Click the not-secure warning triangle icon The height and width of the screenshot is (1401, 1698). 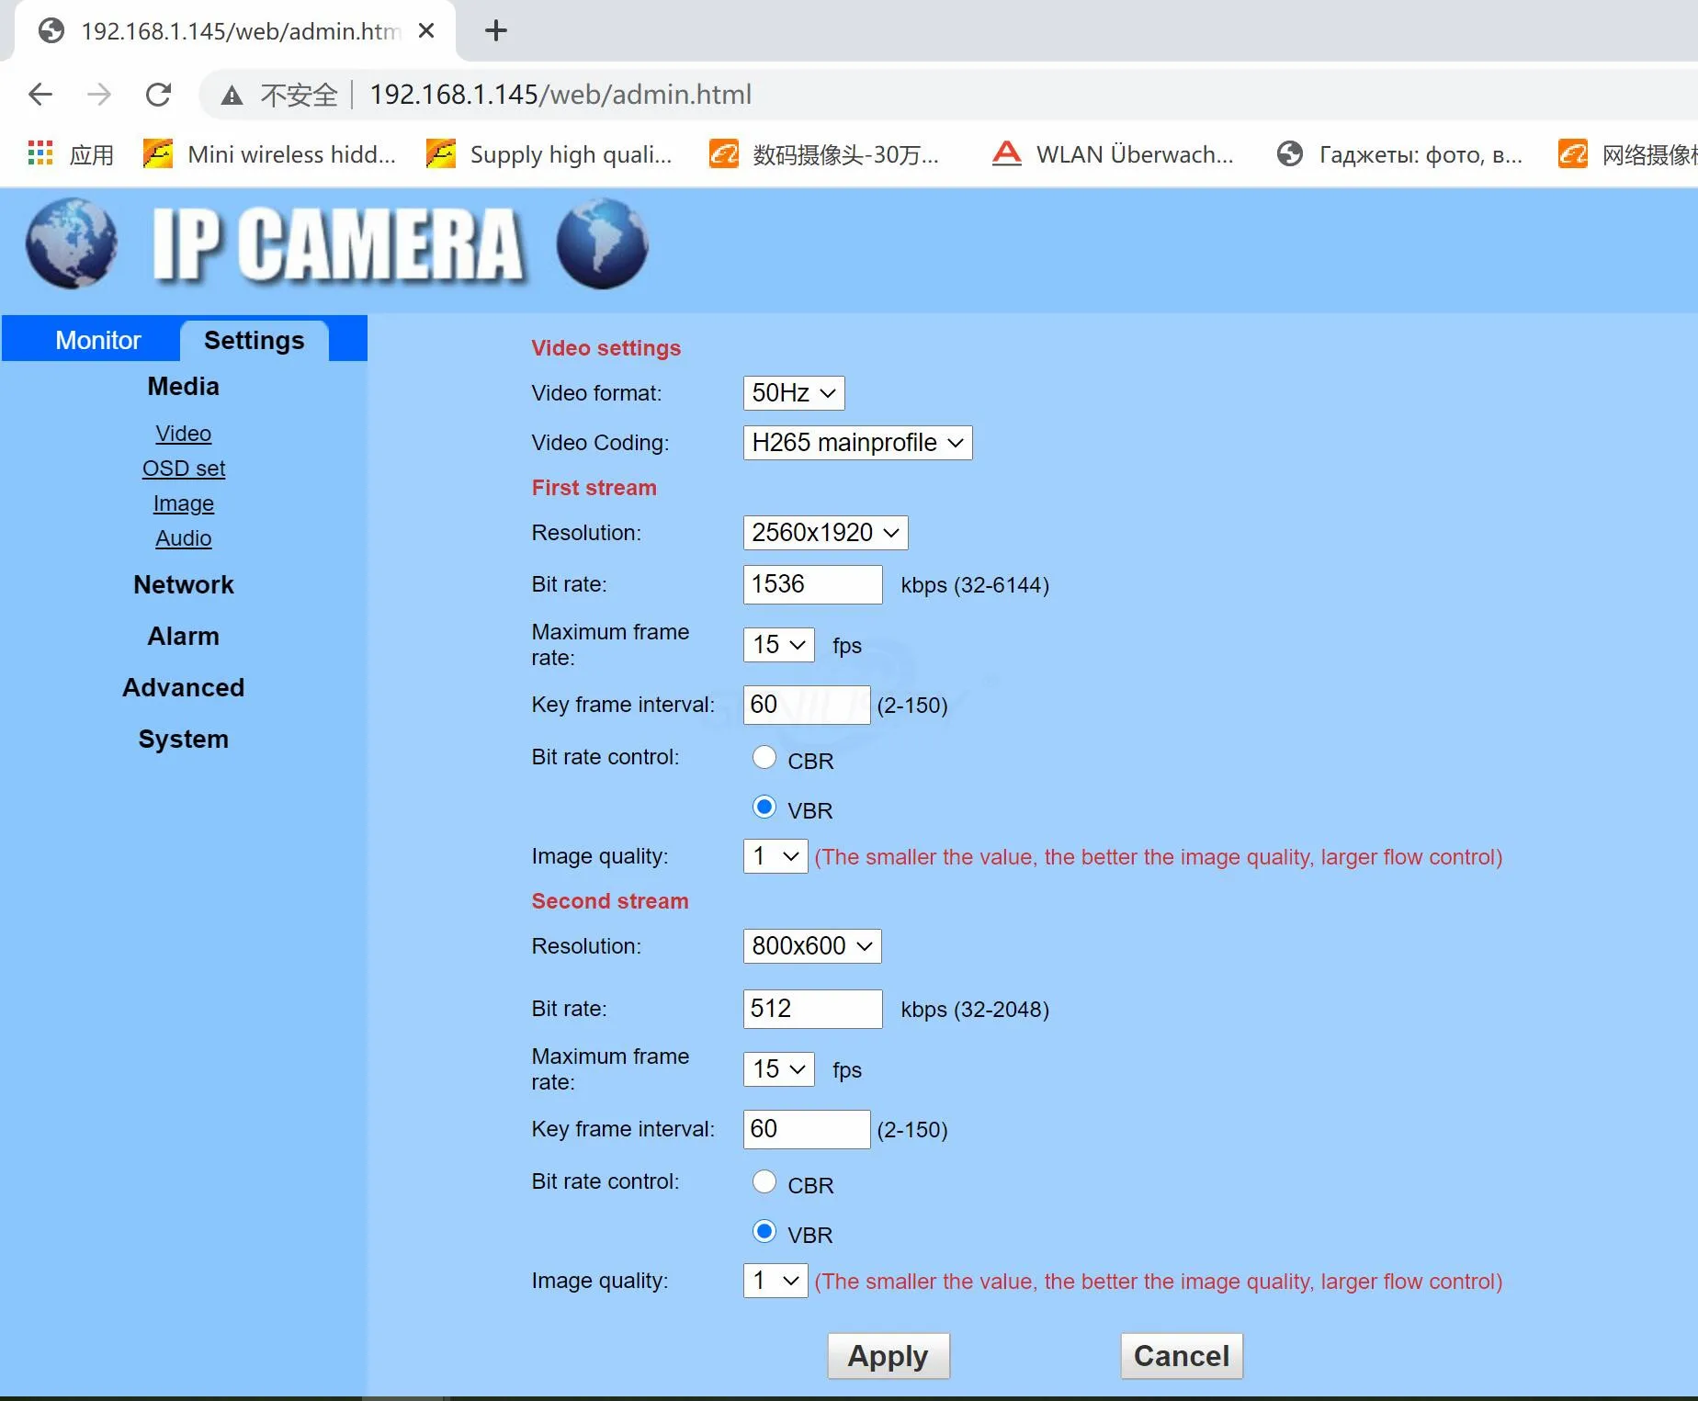pyautogui.click(x=232, y=96)
